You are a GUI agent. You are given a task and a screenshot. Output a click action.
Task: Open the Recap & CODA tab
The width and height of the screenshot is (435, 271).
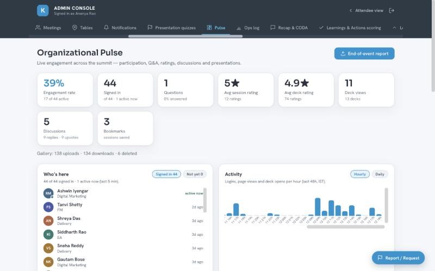coord(289,28)
